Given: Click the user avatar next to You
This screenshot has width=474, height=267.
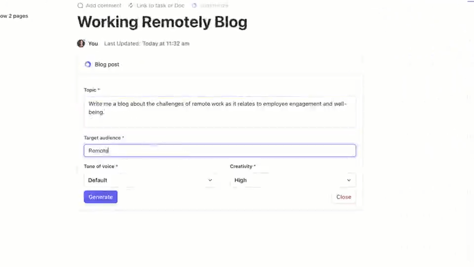Looking at the screenshot, I should [x=81, y=44].
